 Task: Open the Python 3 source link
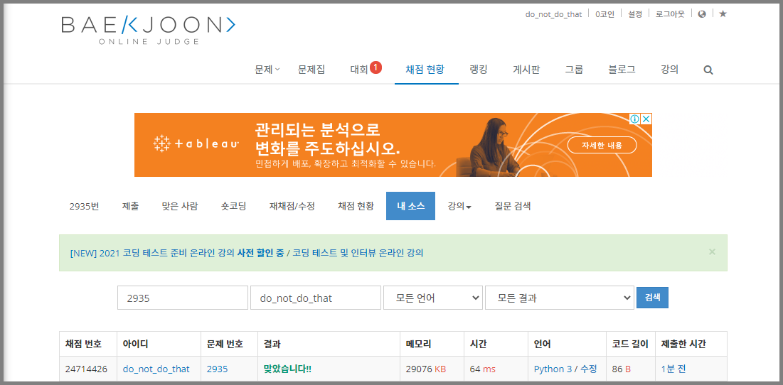pyautogui.click(x=553, y=369)
